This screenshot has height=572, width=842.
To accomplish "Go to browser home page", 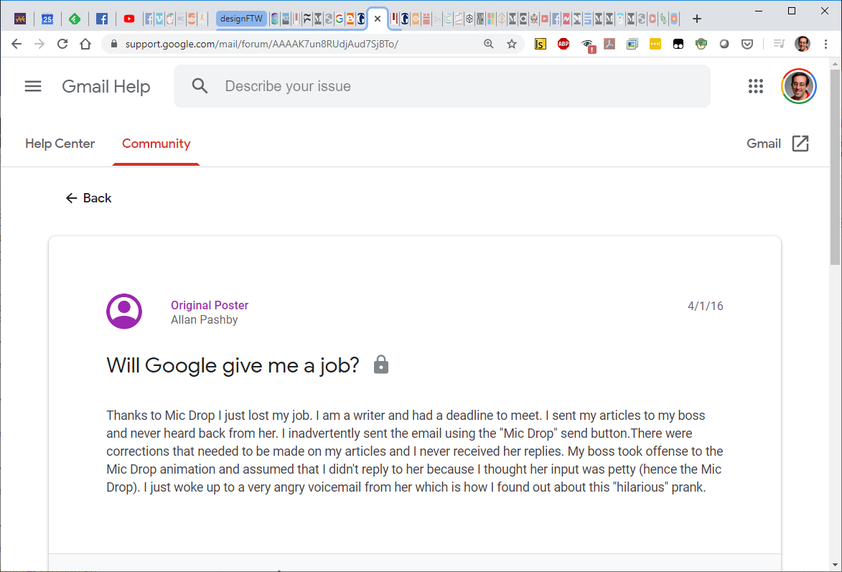I will click(85, 44).
